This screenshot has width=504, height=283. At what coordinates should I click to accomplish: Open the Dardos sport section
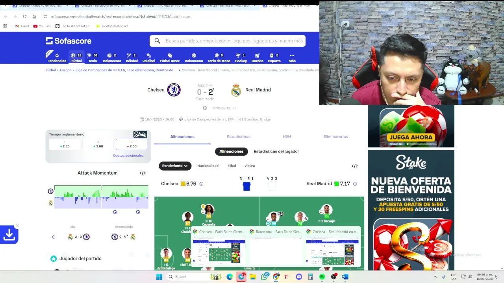click(257, 58)
